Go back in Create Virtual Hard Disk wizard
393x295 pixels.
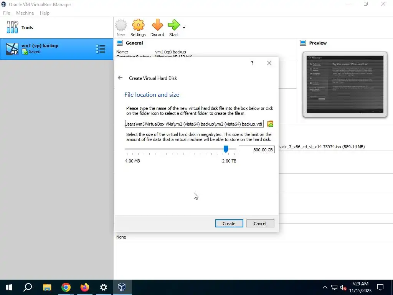pyautogui.click(x=120, y=78)
